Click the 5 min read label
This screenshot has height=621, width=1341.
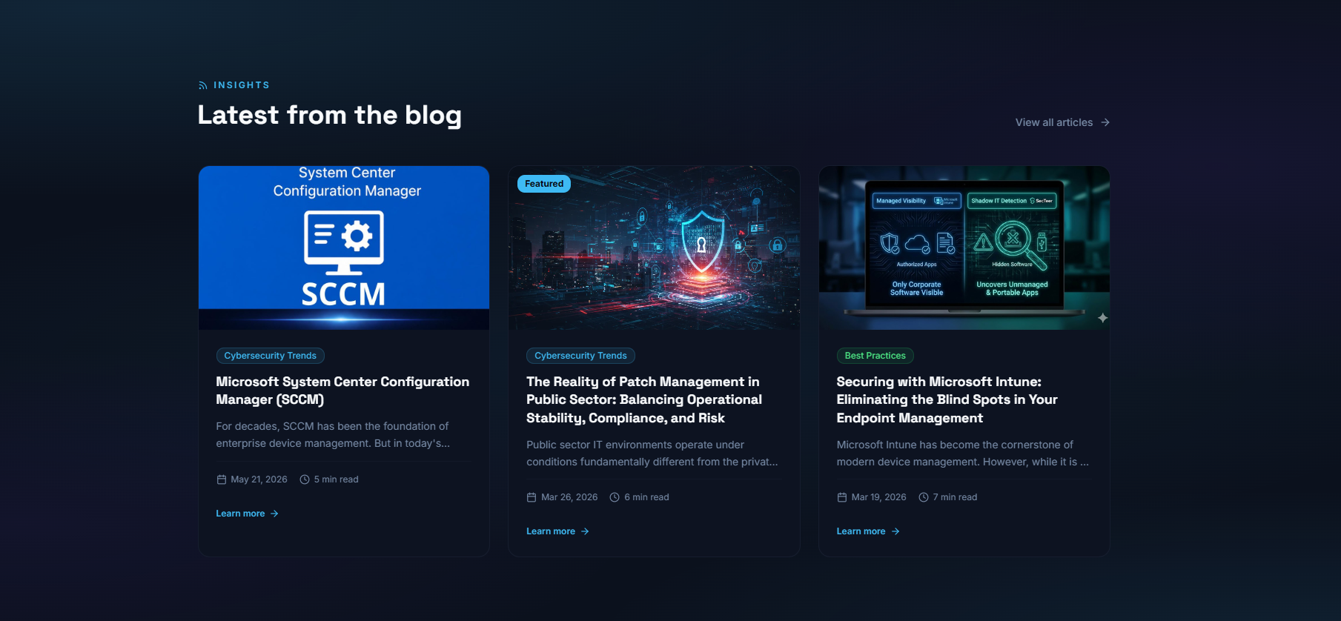(336, 479)
